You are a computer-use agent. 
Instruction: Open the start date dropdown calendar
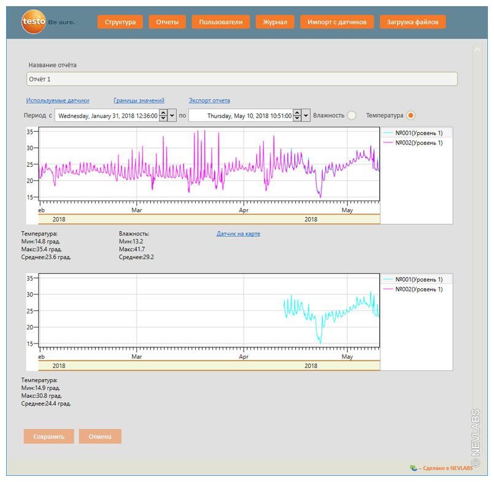[172, 115]
